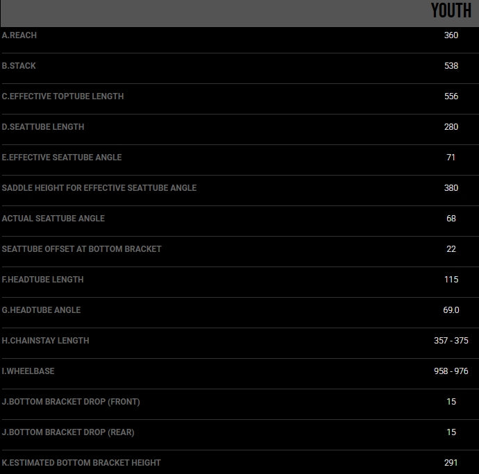479x474 pixels.
Task: Click the reach value 360
Action: click(451, 35)
